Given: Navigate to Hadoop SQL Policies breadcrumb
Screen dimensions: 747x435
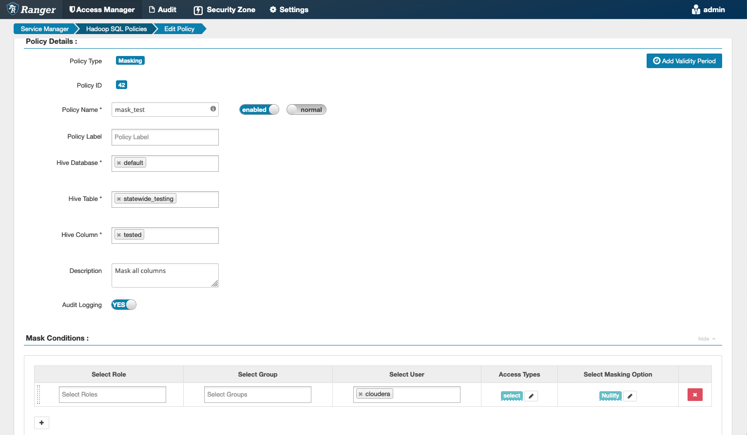Looking at the screenshot, I should point(115,29).
